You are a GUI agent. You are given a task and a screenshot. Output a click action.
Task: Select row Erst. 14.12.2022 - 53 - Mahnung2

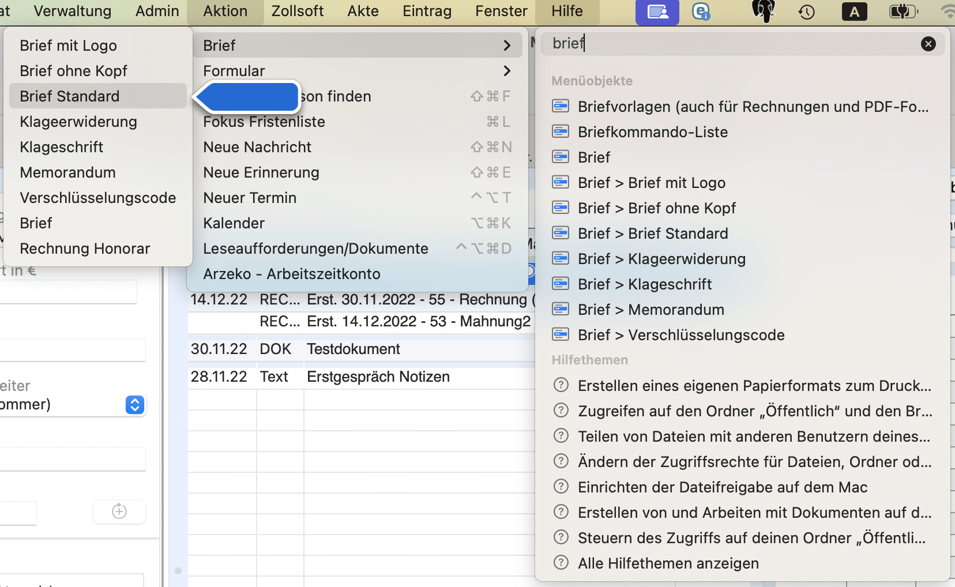pos(362,321)
